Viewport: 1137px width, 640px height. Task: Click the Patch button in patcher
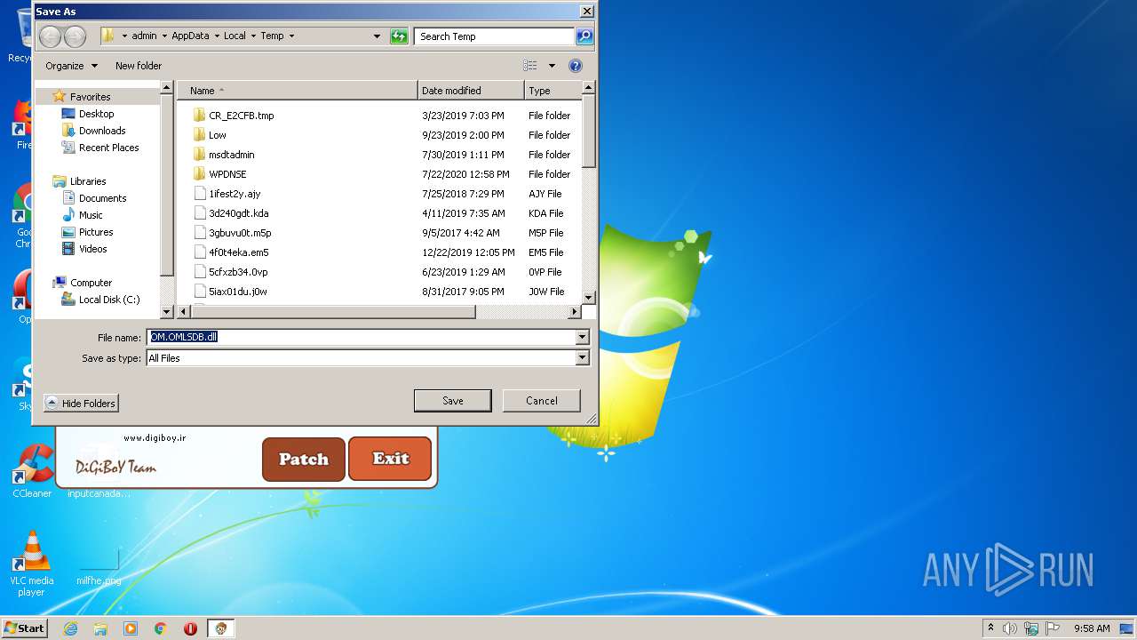tap(304, 460)
